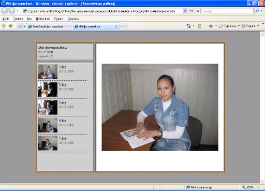
Task: Click the red Stop loading icon
Action: (x=198, y=11)
